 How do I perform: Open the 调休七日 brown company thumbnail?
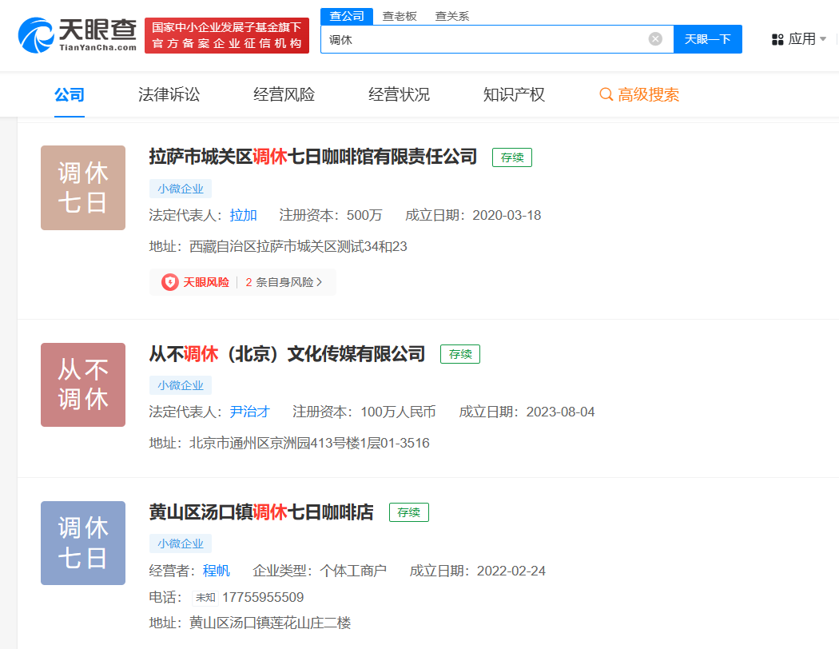click(83, 188)
